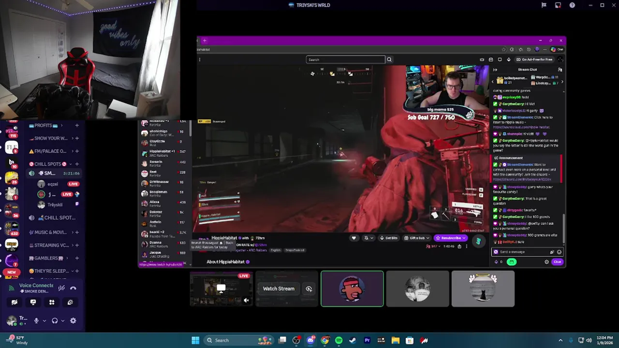Open File Explorer from the taskbar
This screenshot has height=348, width=619.
(395, 340)
